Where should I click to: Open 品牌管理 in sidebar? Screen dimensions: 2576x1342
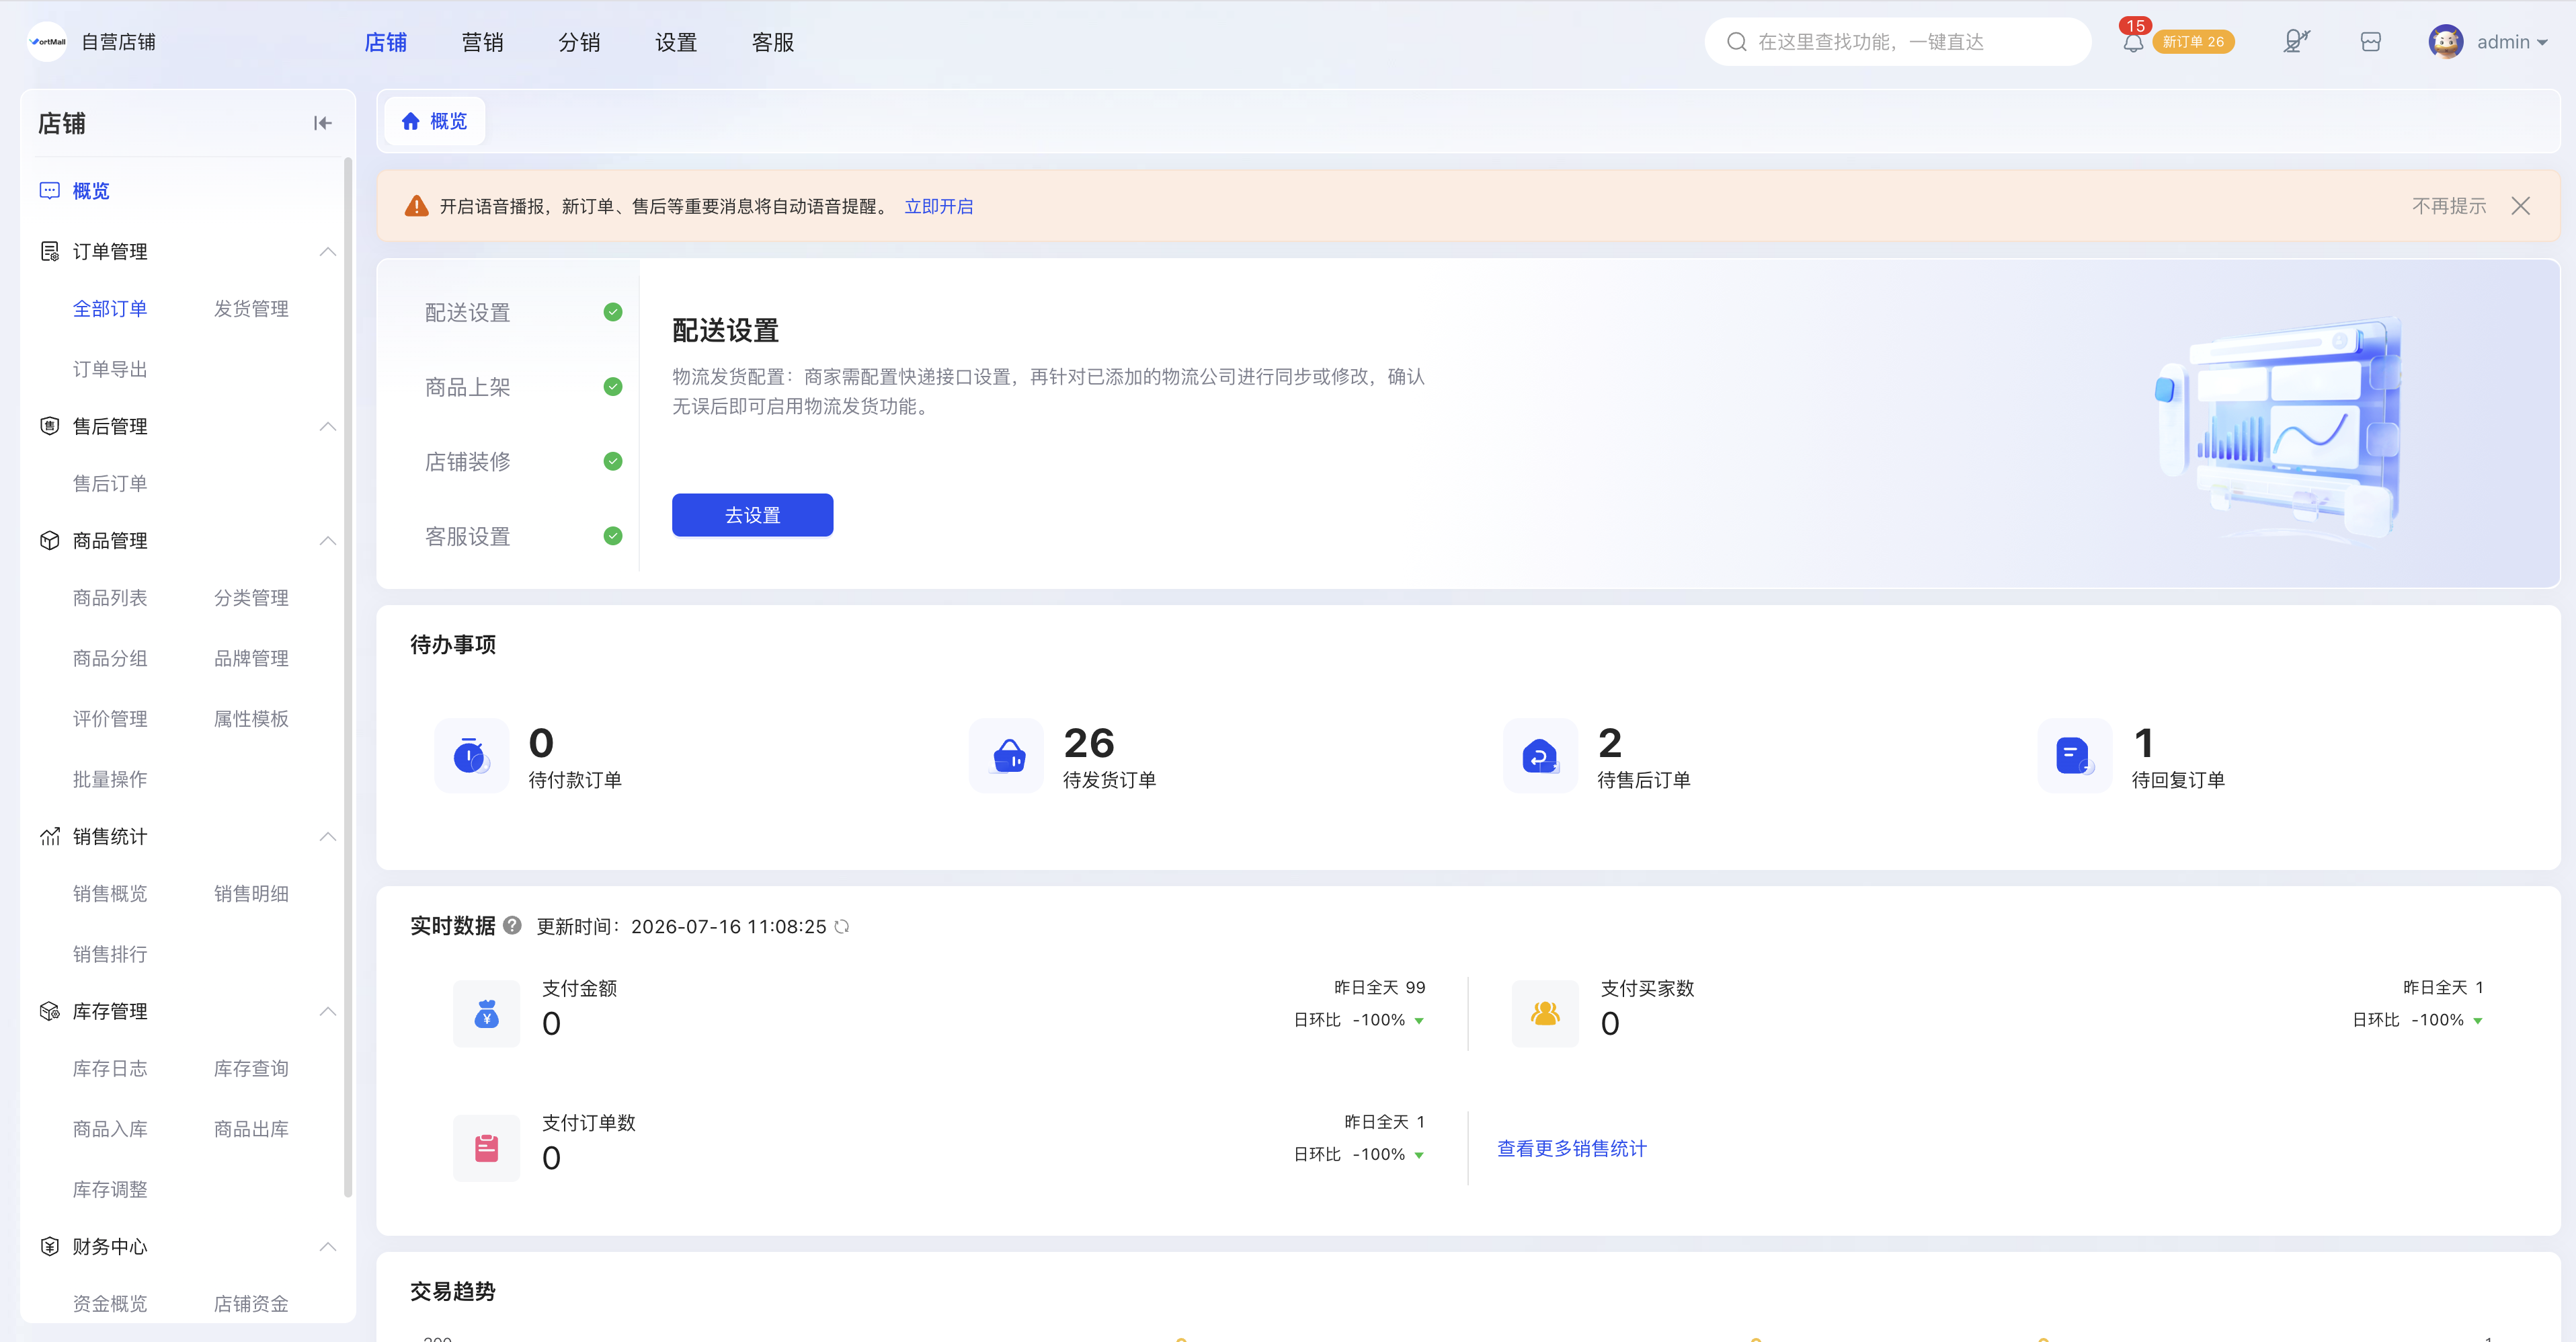(x=251, y=658)
